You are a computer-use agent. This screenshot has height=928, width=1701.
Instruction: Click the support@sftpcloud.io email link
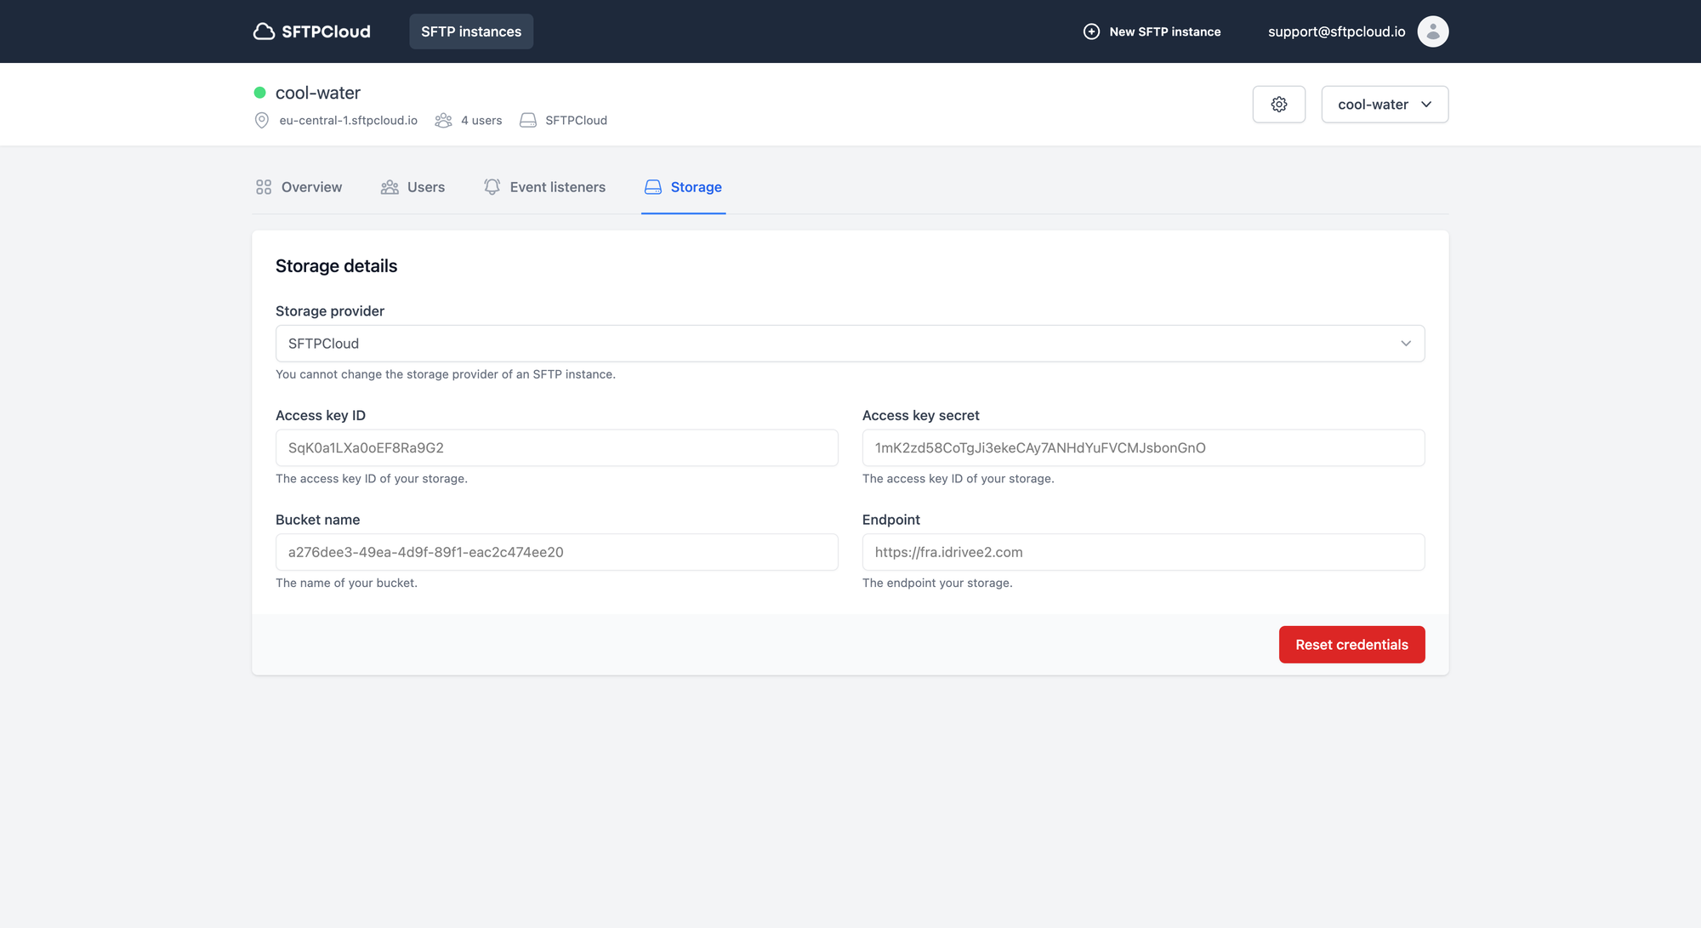tap(1337, 31)
